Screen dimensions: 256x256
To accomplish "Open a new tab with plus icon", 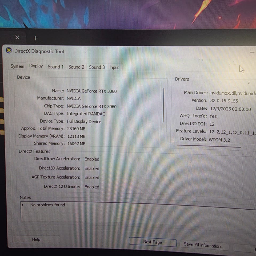I will click(x=35, y=38).
